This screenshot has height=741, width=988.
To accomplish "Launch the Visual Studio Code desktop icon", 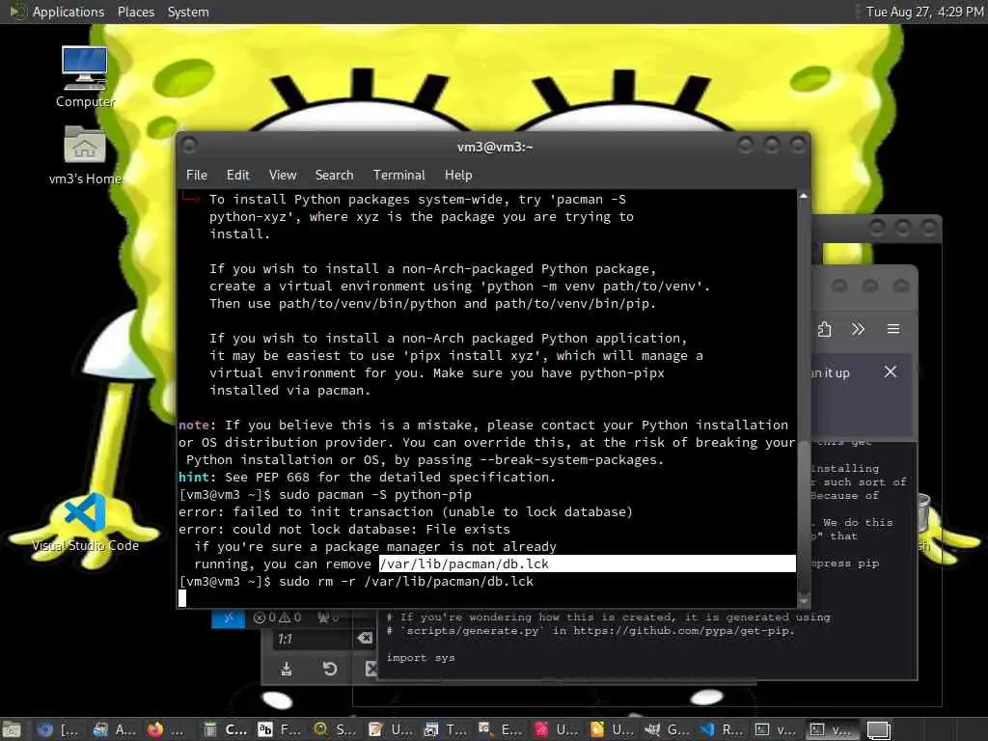I will click(x=85, y=523).
